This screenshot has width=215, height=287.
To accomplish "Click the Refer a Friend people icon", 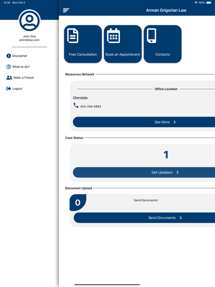I will [x=9, y=78].
